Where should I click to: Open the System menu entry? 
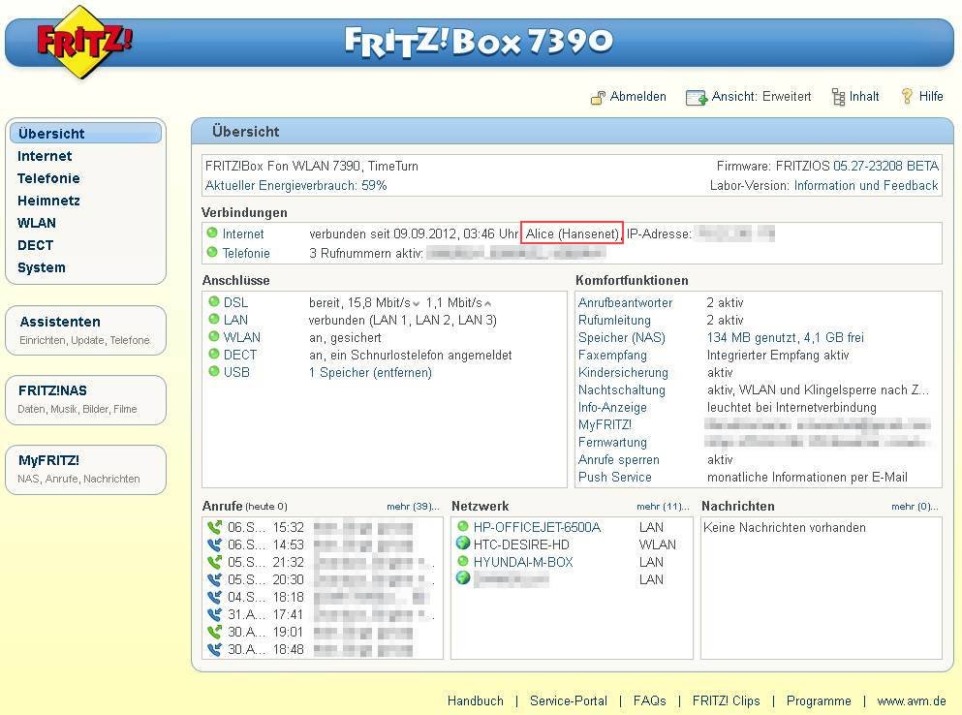(41, 267)
